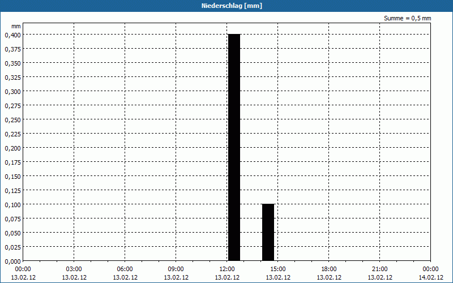Click the 0,300 y-axis label
453x283 pixels.
point(12,91)
